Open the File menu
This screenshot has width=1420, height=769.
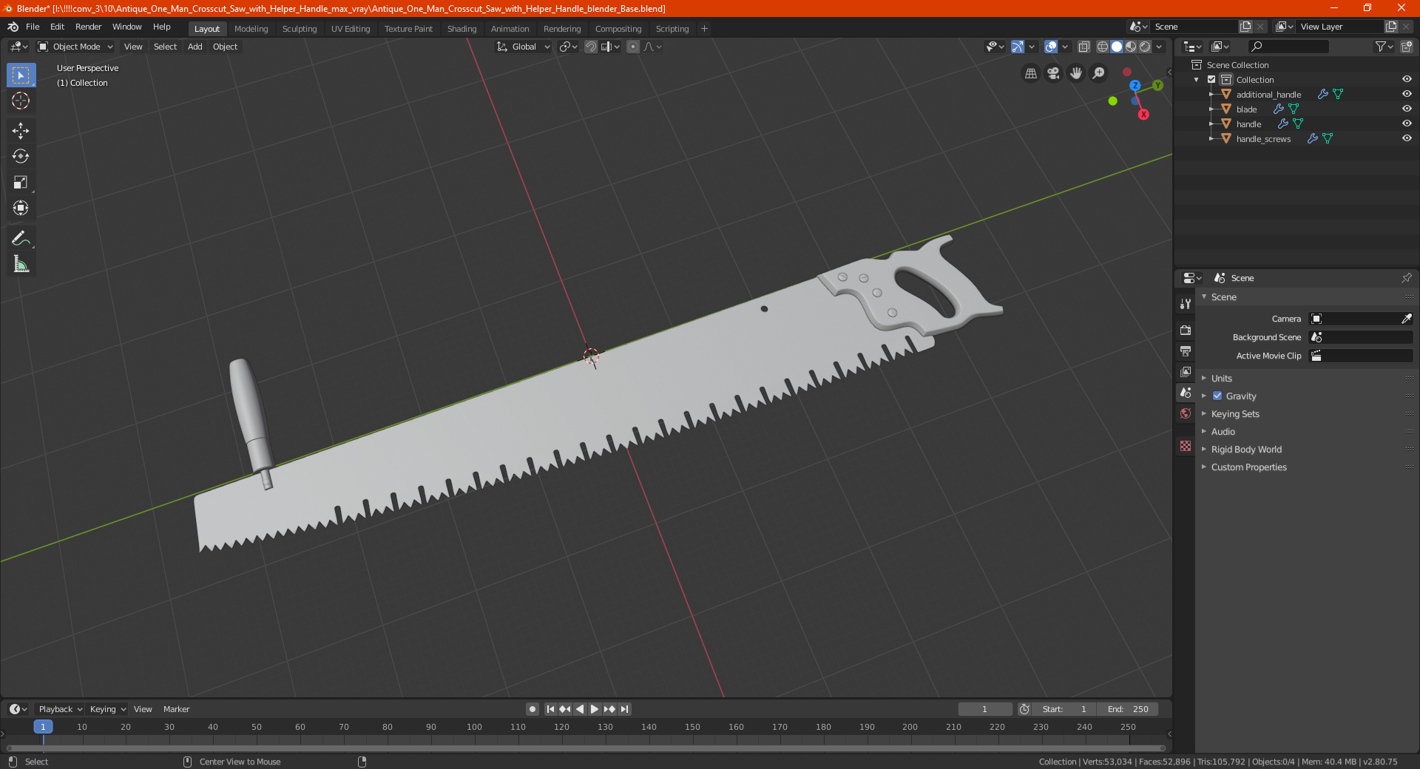coord(33,27)
